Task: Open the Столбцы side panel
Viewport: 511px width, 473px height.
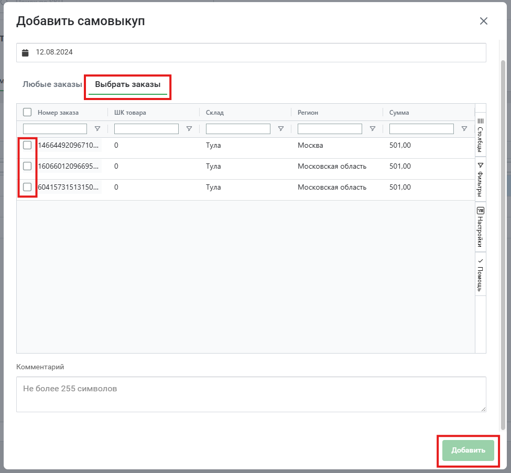Action: [481, 135]
